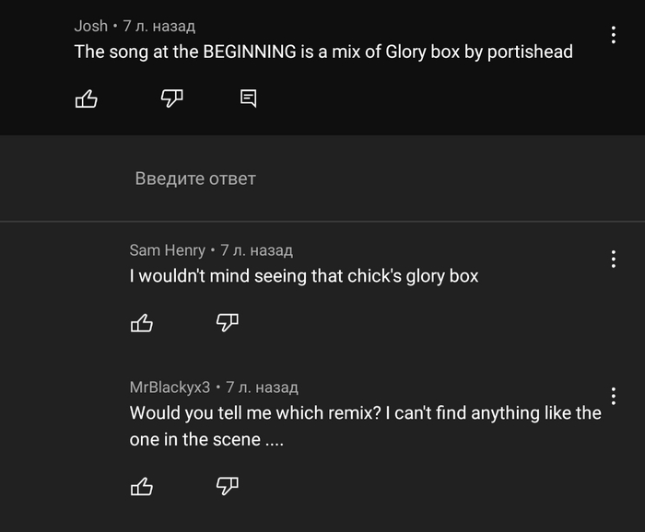
Task: Open MrBlackyx3's channel from the username
Action: pyautogui.click(x=170, y=387)
